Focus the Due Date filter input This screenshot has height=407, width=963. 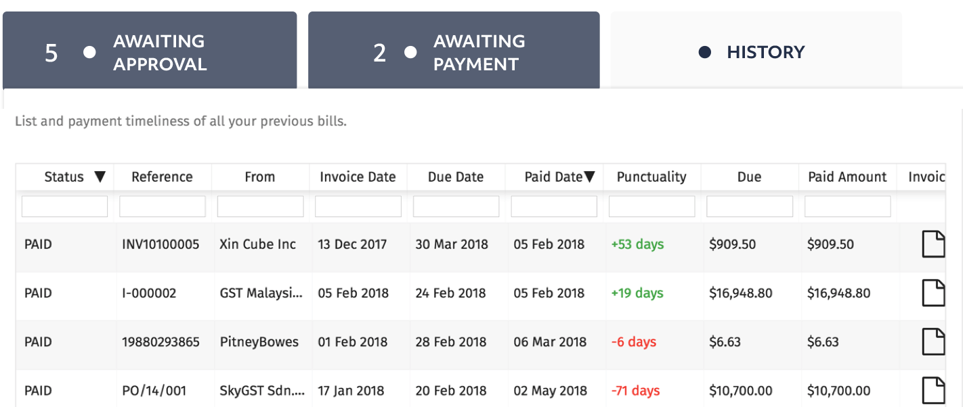point(456,206)
